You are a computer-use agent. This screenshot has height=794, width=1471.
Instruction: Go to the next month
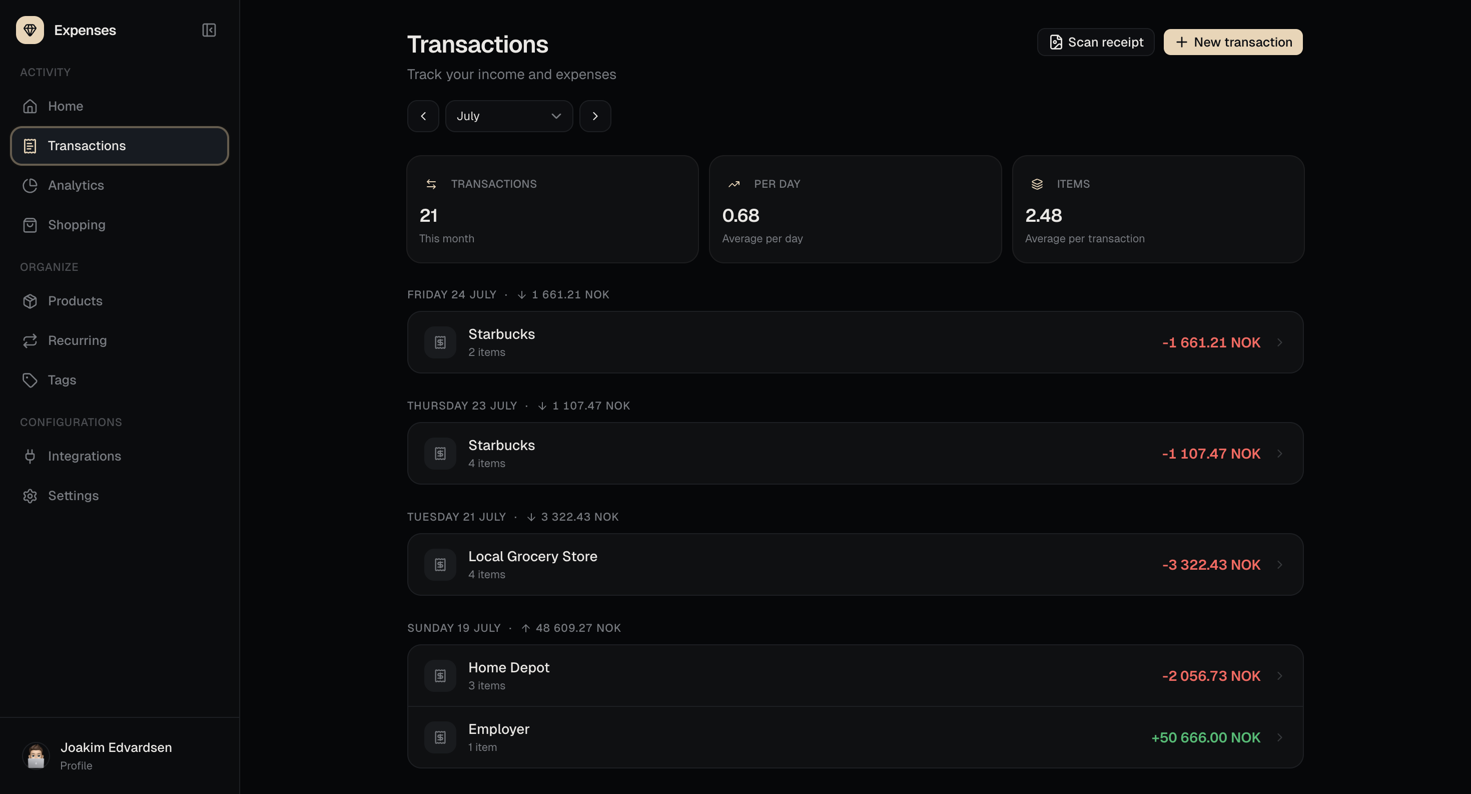595,116
